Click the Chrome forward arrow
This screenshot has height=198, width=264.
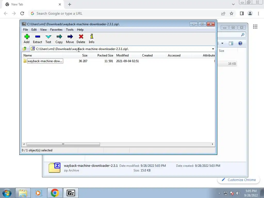point(14,13)
